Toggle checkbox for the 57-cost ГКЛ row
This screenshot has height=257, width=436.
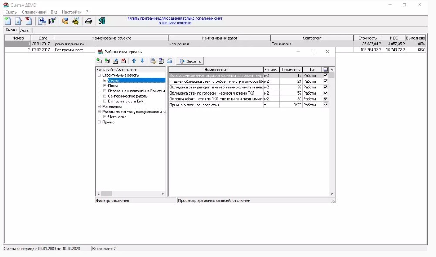click(x=325, y=93)
